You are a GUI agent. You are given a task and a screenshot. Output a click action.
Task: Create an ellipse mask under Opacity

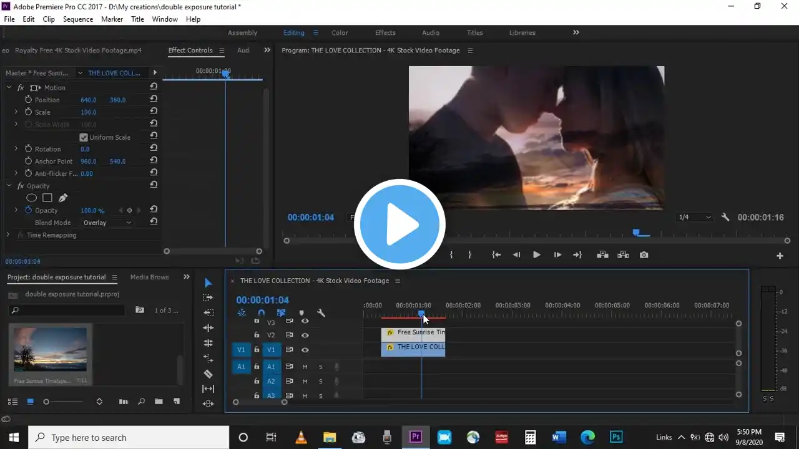click(31, 198)
